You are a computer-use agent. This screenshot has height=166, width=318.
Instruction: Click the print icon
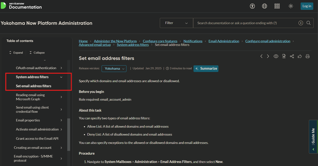(x=307, y=56)
